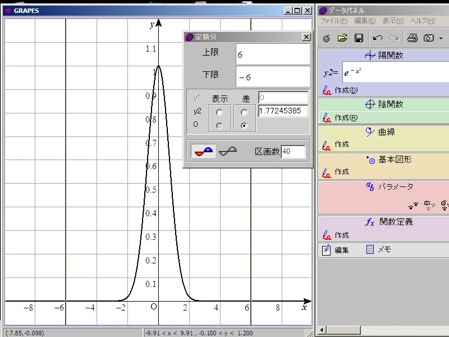
Task: Select the 差 radio button for y2
Action: click(244, 112)
